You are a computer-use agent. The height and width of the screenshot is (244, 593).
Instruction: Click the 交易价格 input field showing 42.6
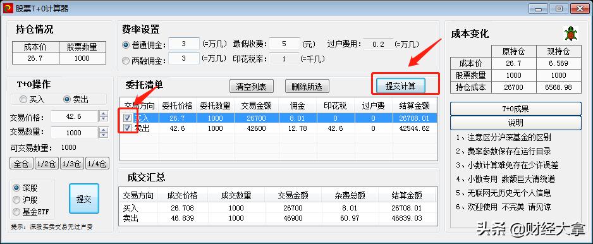click(x=75, y=116)
